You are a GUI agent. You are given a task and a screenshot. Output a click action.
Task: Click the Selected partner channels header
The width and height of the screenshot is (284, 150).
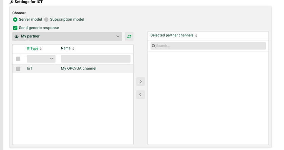click(x=172, y=35)
